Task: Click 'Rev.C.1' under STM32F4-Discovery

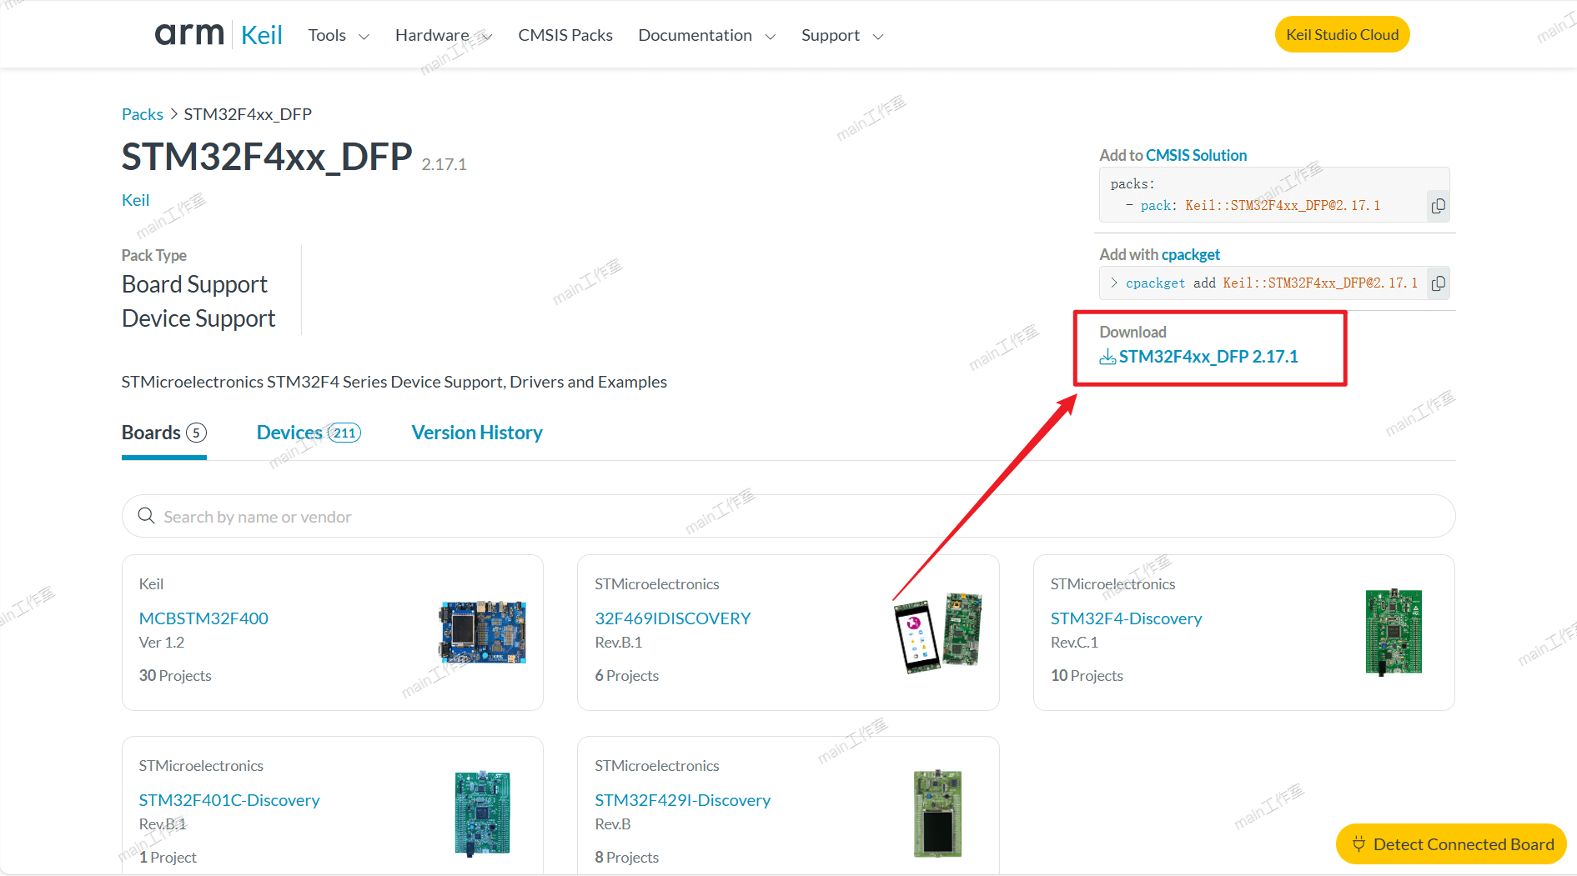Action: click(1074, 643)
